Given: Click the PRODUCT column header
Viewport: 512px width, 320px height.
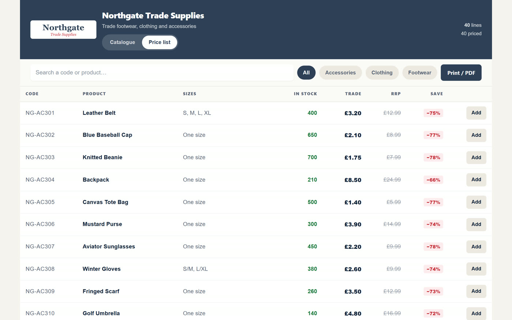Looking at the screenshot, I should 94,94.
